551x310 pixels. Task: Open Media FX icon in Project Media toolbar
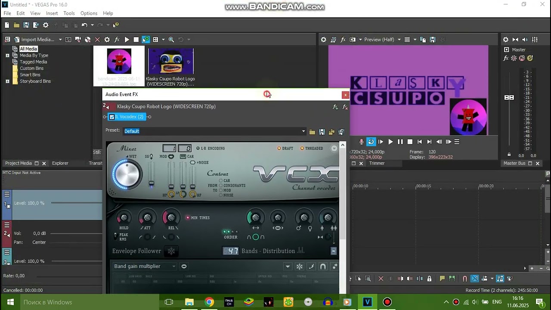pyautogui.click(x=117, y=40)
